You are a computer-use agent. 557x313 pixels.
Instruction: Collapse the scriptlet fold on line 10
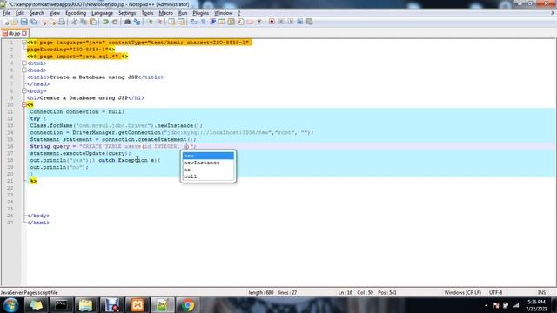[24, 104]
